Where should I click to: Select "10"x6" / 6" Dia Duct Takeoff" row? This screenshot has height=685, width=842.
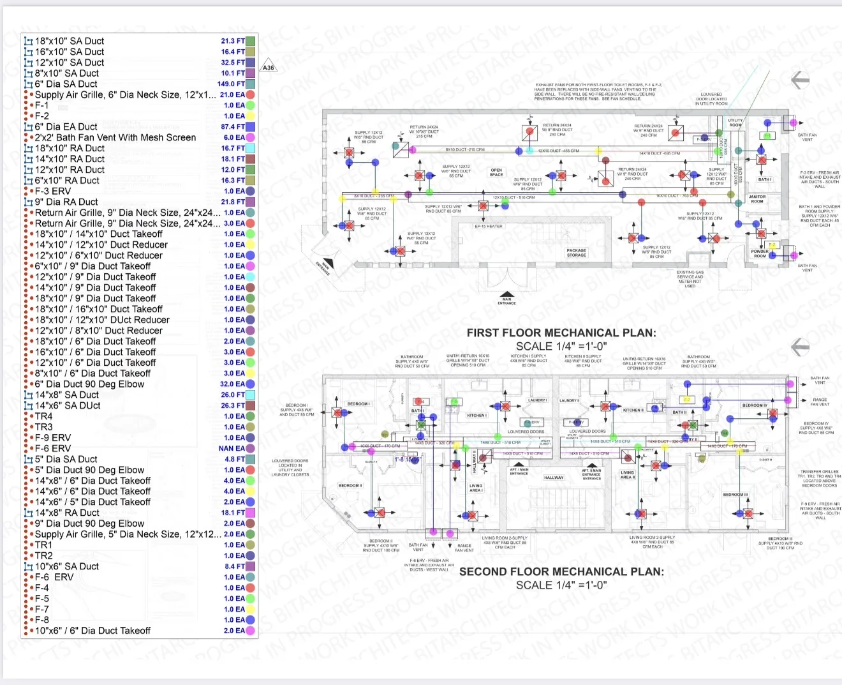click(x=140, y=631)
